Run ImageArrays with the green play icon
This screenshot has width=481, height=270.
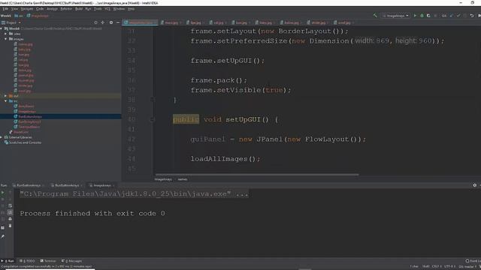[x=415, y=16]
